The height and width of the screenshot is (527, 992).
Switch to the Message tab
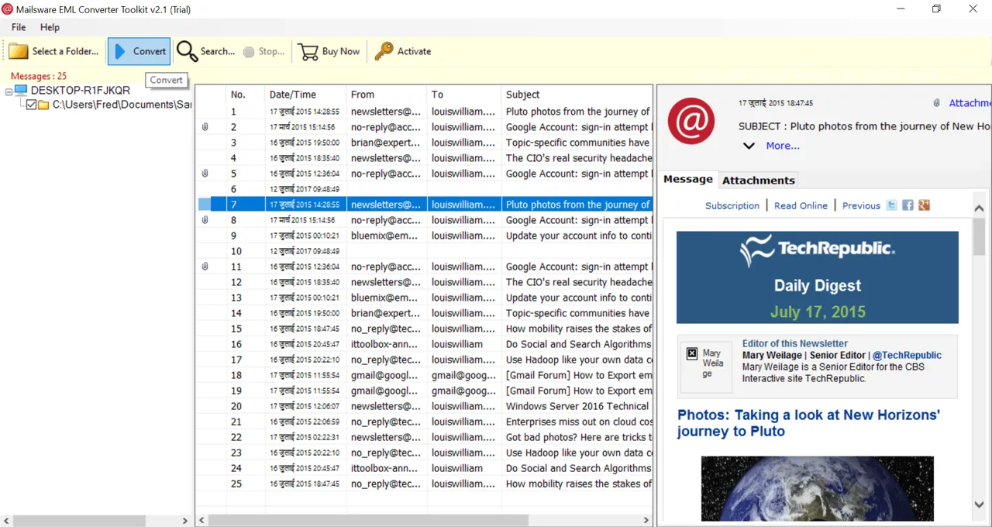[687, 179]
